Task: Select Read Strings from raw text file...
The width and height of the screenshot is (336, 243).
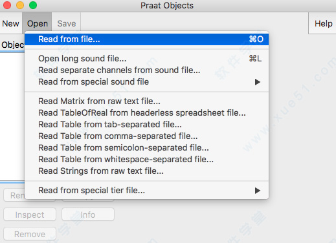Action: coord(147,171)
